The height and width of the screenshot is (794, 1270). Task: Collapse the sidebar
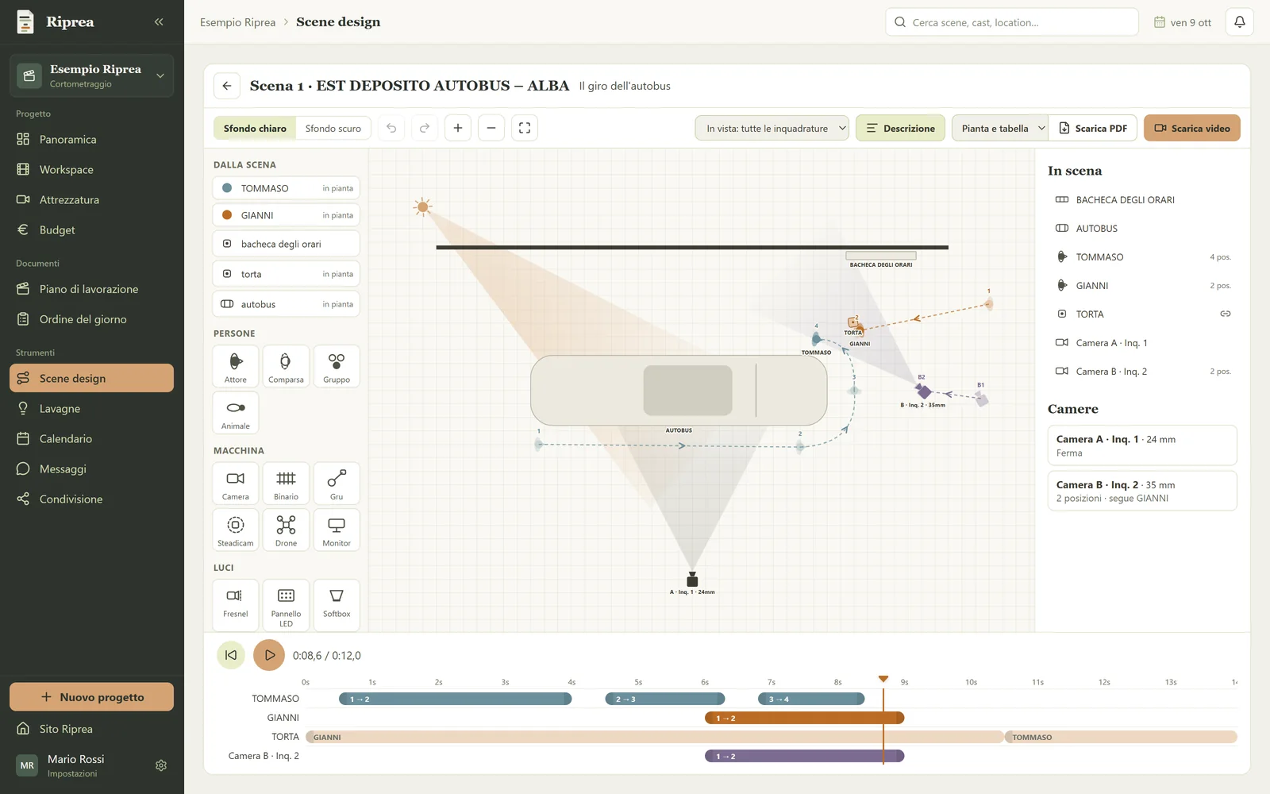tap(159, 22)
